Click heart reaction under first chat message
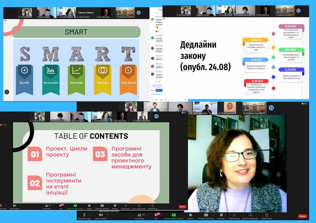The height and width of the screenshot is (223, 316). [156, 32]
